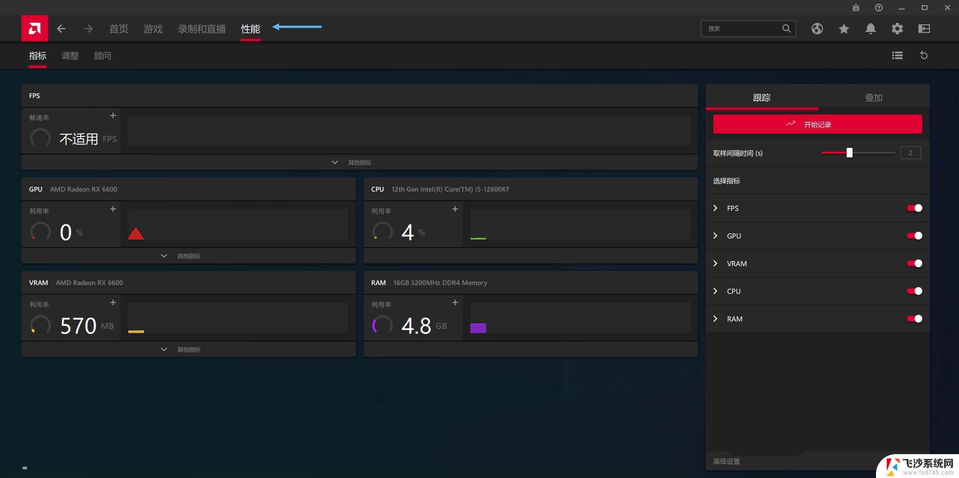Expand RAM in select metrics list
Screen dimensions: 959x478
point(715,319)
